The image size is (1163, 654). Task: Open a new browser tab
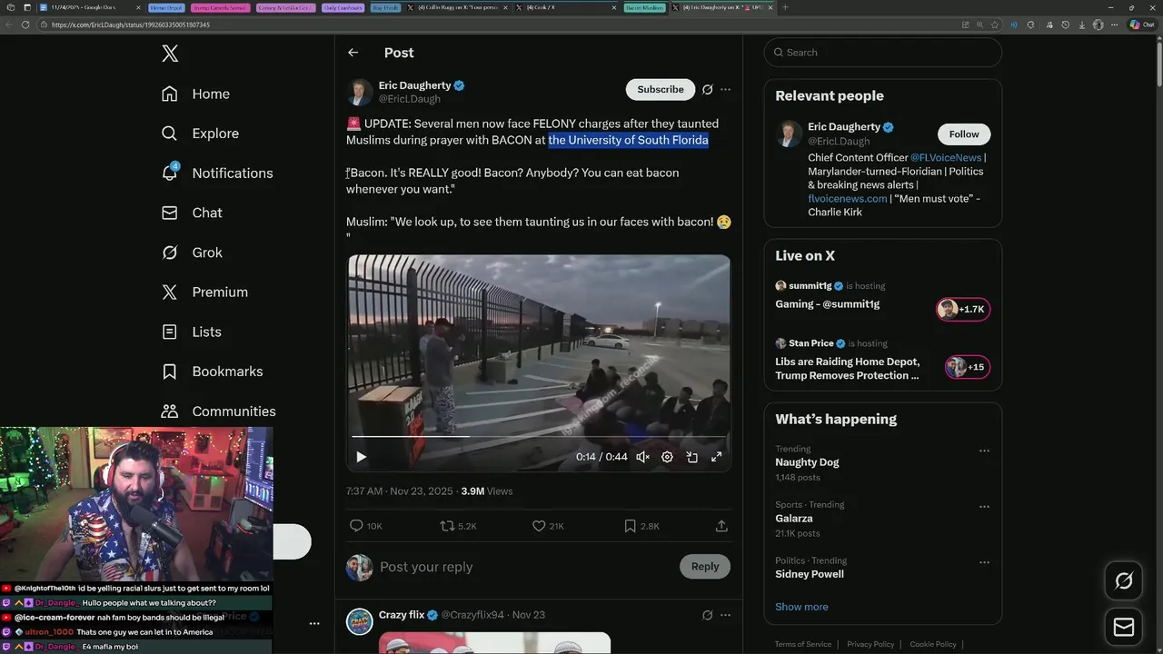point(785,7)
